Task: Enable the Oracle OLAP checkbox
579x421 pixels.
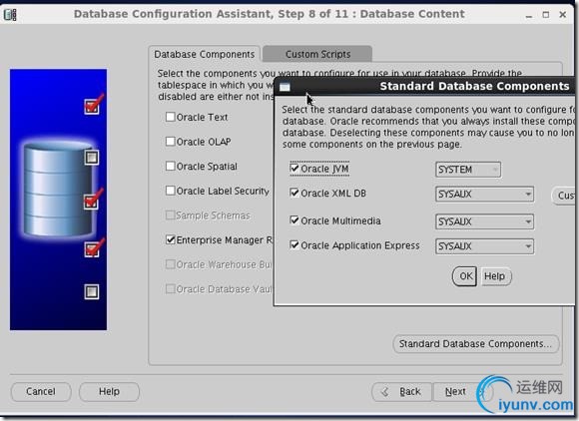Action: 171,142
